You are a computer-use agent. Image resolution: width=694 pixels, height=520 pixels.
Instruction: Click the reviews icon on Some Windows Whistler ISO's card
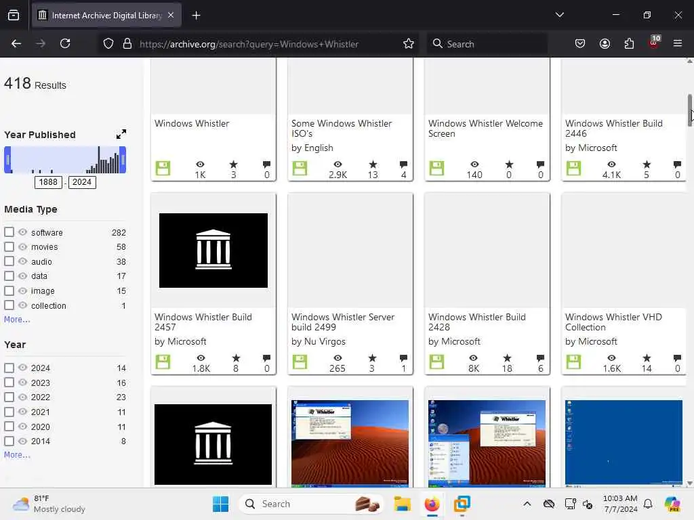coord(403,164)
